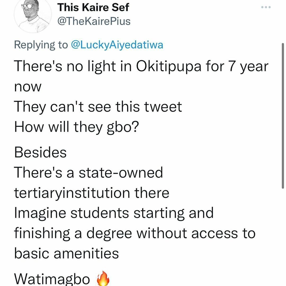This screenshot has width=286, height=286.
Task: Open the three-dot more options menu
Action: pos(266,7)
